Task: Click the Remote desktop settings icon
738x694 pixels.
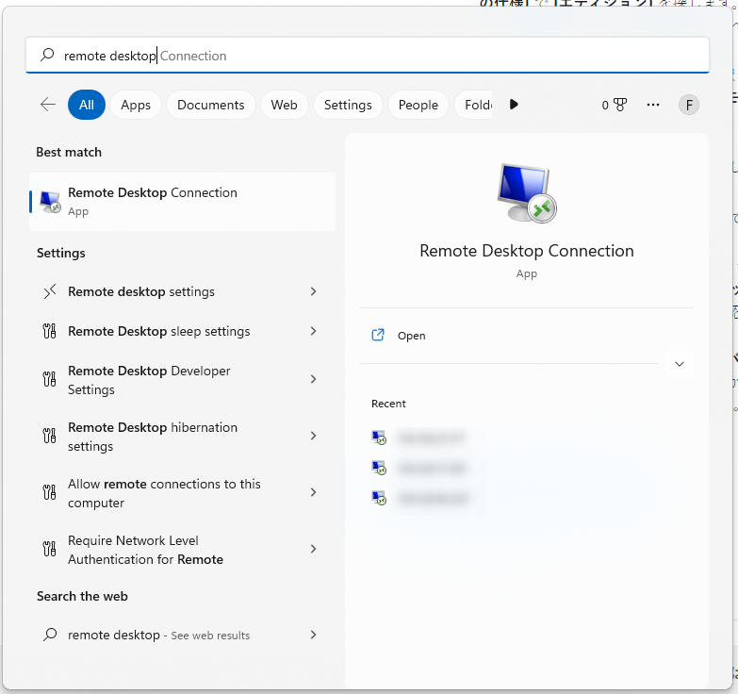Action: tap(49, 292)
